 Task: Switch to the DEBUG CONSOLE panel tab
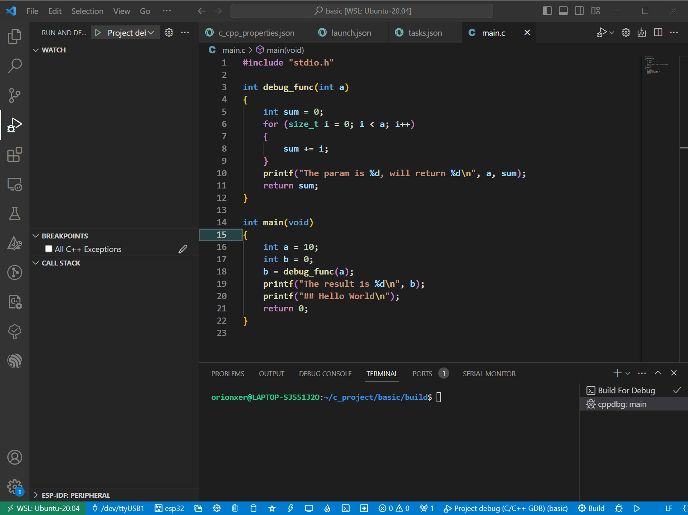click(x=325, y=374)
